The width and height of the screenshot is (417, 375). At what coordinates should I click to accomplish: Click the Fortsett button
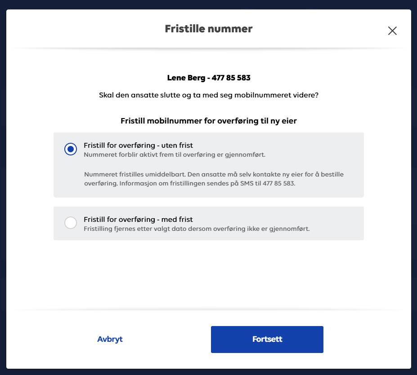pos(267,340)
